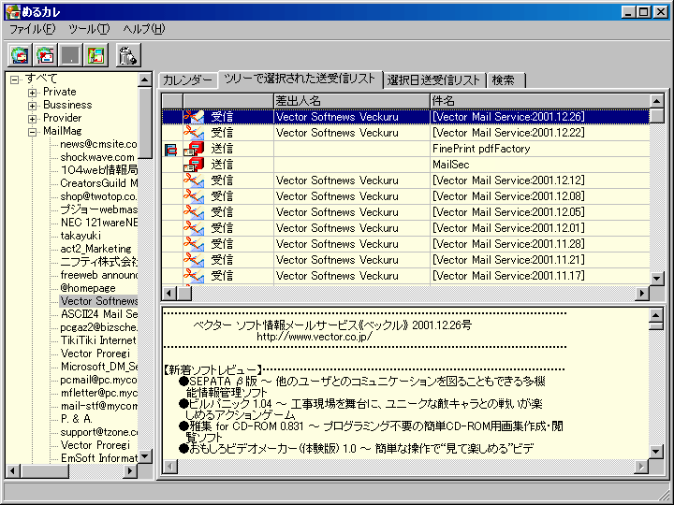674x505 pixels.
Task: Click the globe send/receive mail toolbar icon
Action: 20,55
